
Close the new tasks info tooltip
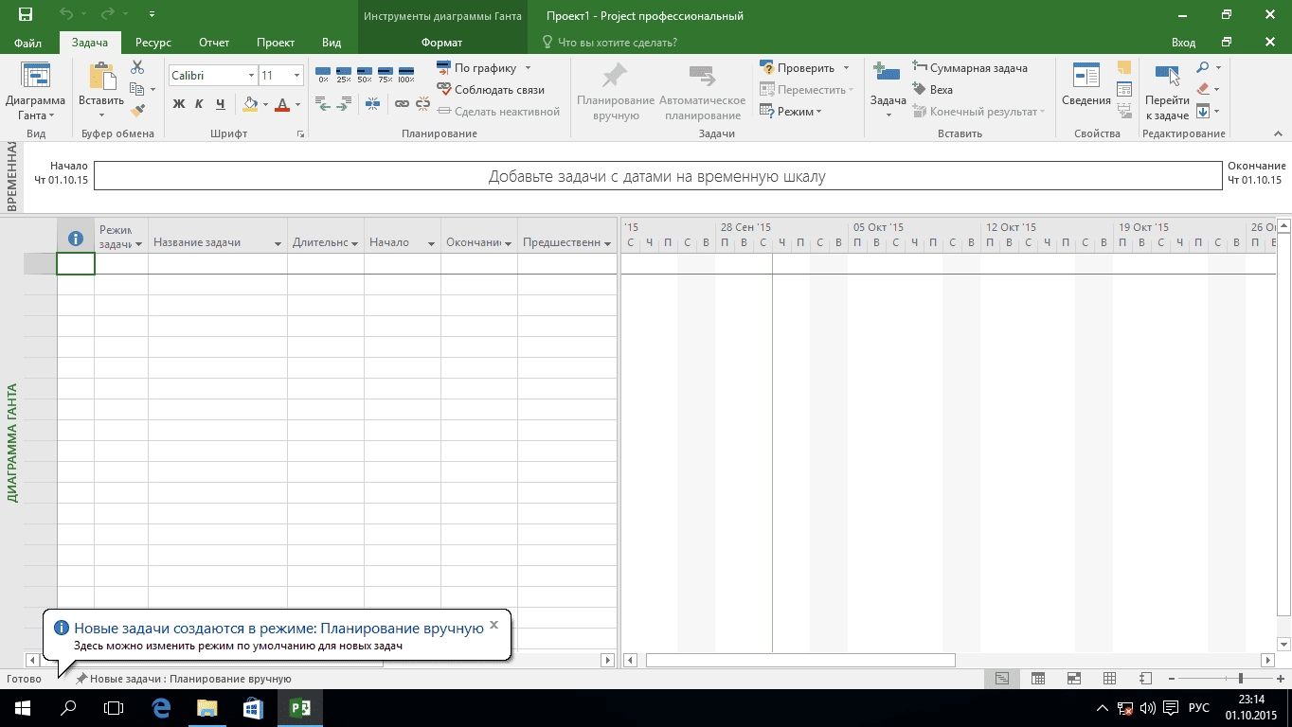(493, 626)
